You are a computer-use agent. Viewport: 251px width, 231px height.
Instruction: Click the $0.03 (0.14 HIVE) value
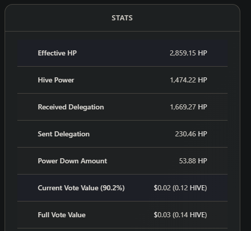pos(180,215)
